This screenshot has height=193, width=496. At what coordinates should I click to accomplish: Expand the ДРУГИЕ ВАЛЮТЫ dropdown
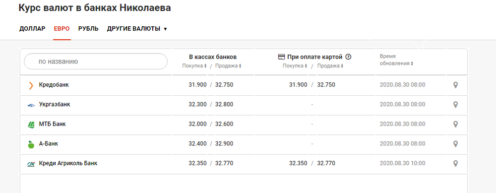point(137,29)
